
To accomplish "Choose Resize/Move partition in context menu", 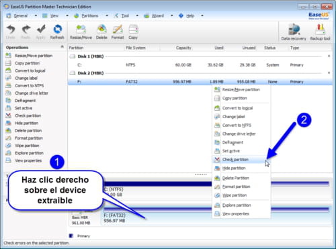I will coord(241,90).
